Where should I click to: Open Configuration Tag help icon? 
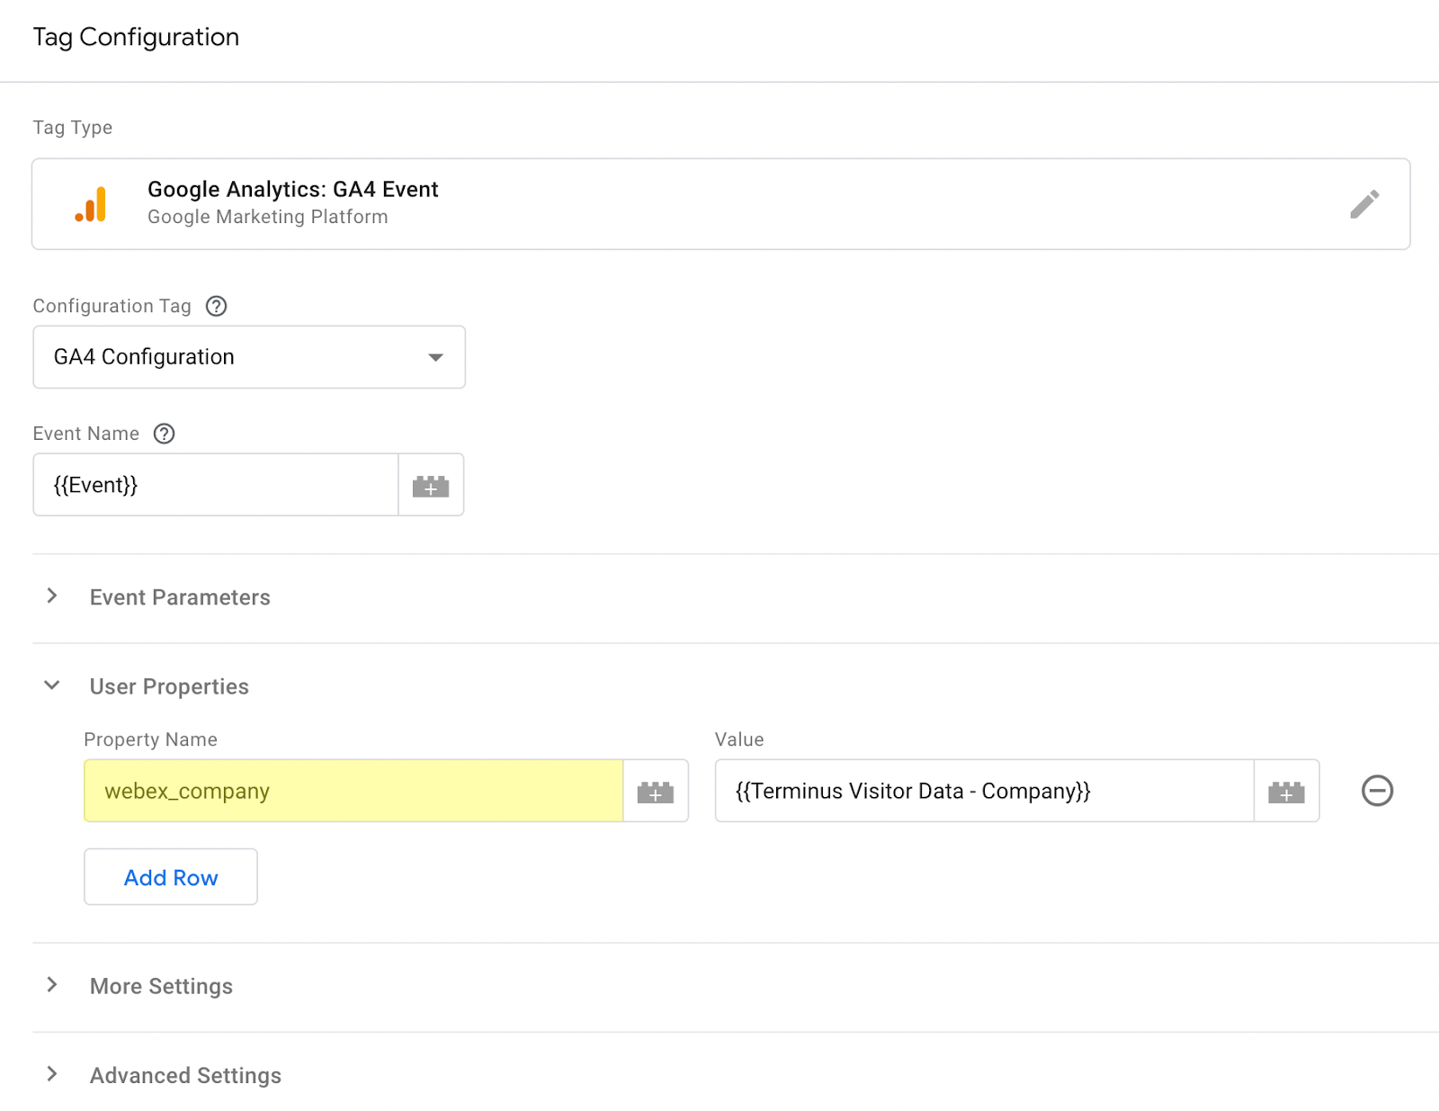click(216, 306)
